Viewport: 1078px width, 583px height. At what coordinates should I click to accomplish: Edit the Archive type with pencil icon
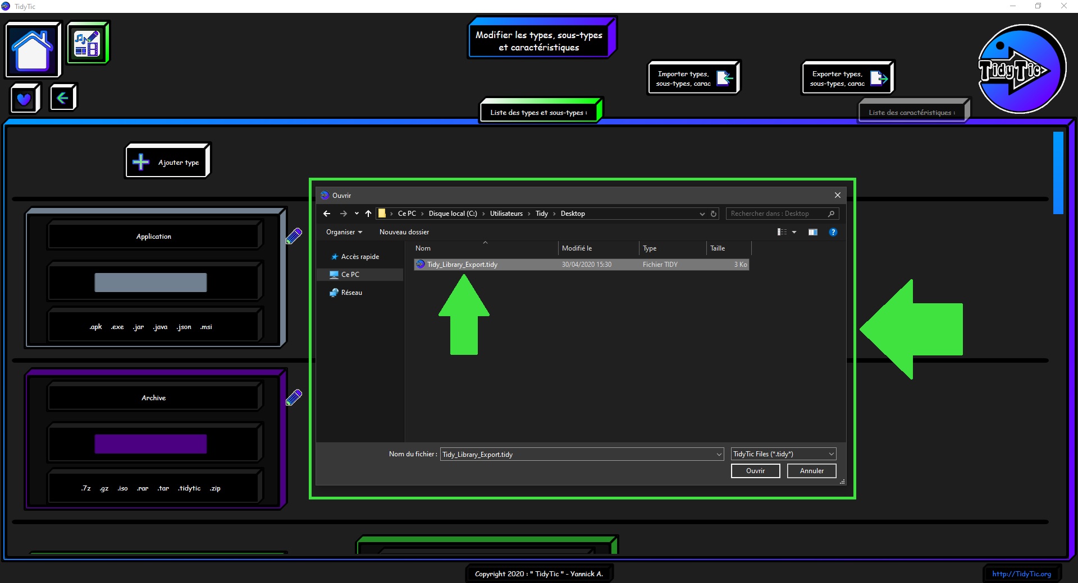[294, 397]
